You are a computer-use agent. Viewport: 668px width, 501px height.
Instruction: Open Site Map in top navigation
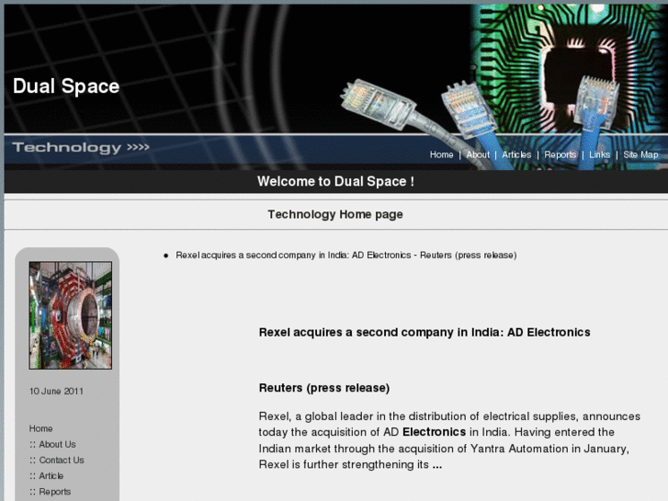click(640, 154)
